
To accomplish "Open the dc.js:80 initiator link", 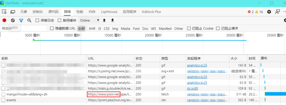I will pos(192,89).
